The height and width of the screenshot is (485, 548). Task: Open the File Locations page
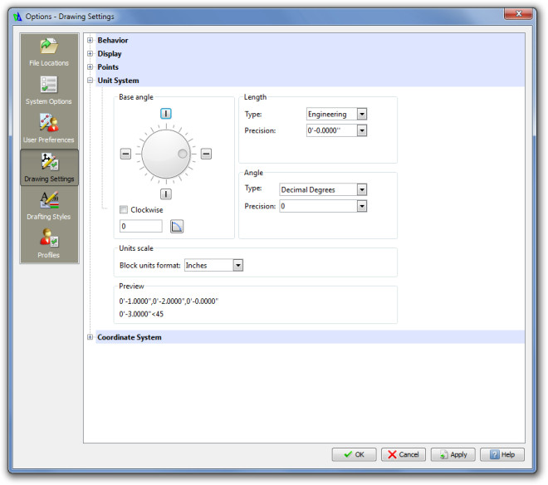click(x=49, y=52)
